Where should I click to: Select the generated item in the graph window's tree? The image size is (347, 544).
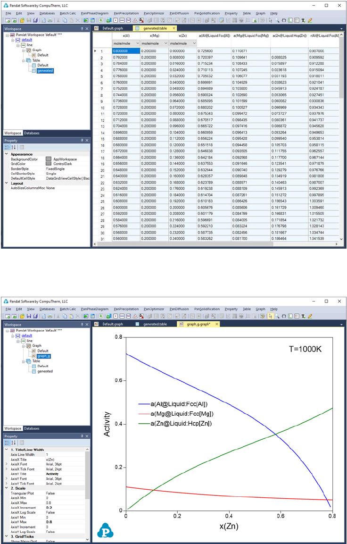[x=45, y=371]
